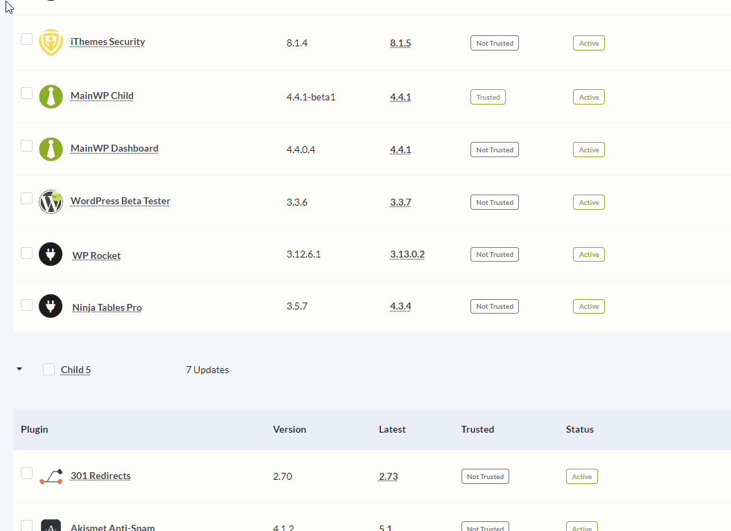Click Active status of WP Rocket
731x531 pixels.
pyautogui.click(x=589, y=255)
